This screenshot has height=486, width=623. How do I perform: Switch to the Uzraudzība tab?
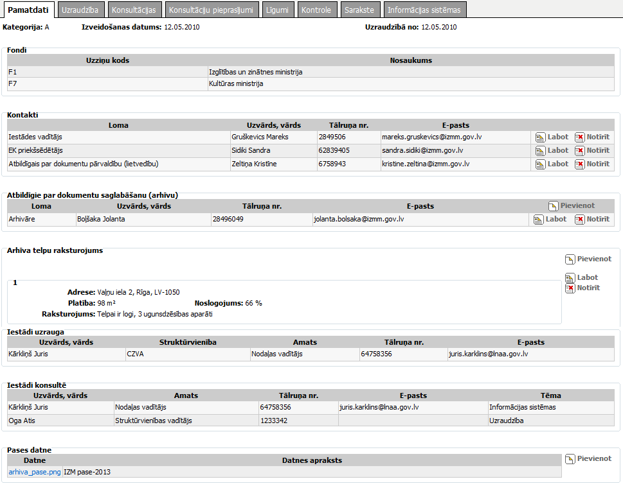pyautogui.click(x=80, y=10)
